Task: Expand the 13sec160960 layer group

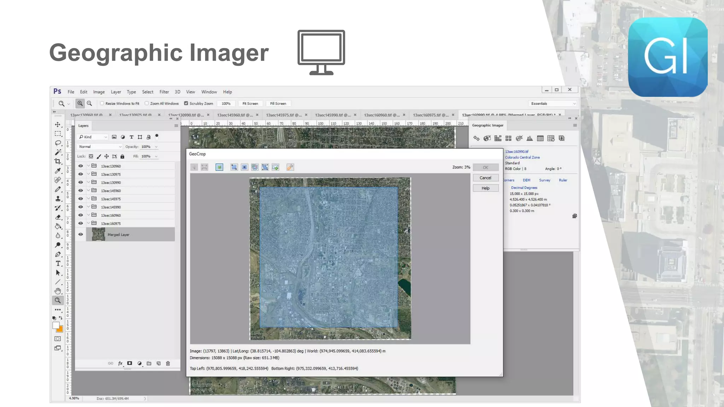Action: coord(88,215)
